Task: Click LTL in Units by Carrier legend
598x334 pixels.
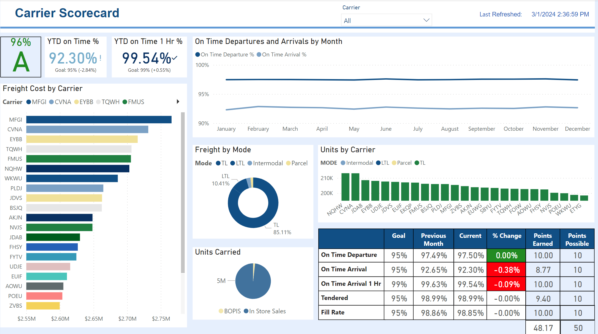Action: coord(382,163)
